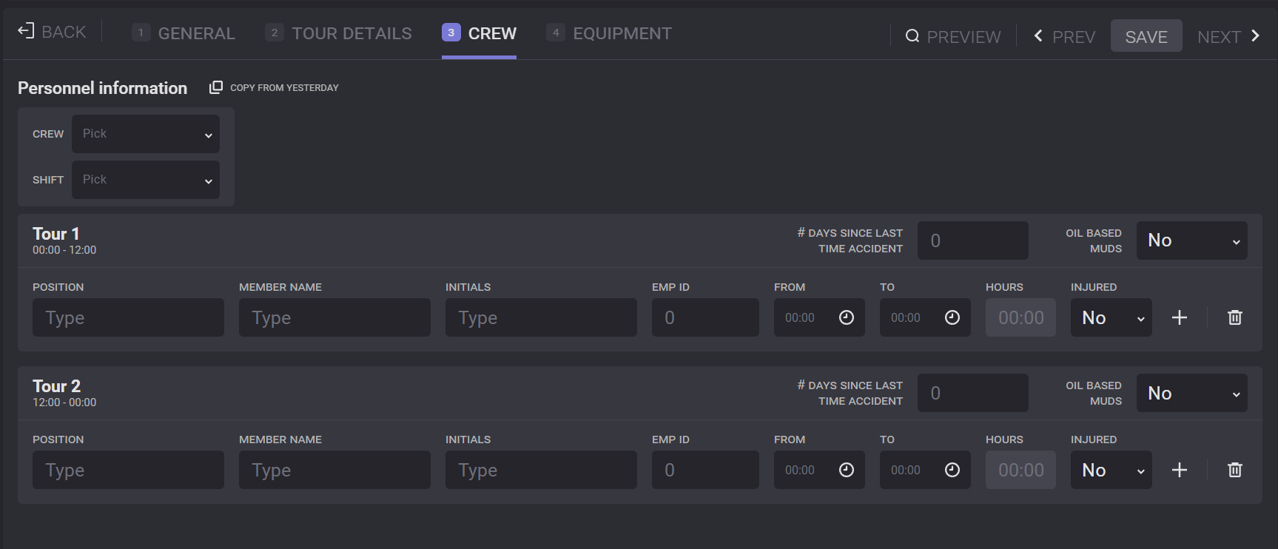1278x549 pixels.
Task: Expand the CREW picker dropdown
Action: point(146,134)
